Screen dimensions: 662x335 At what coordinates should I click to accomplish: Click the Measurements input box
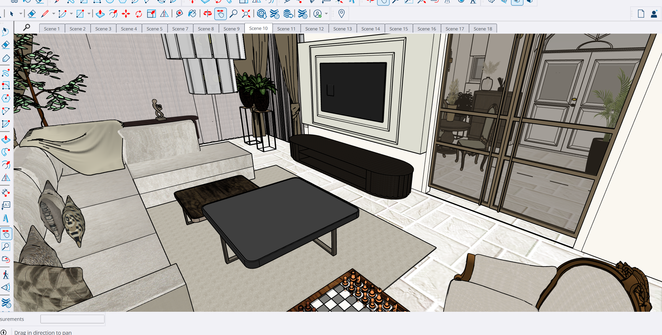[72, 319]
